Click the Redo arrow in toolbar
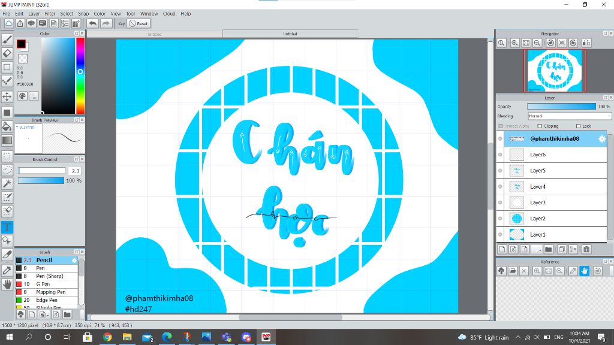This screenshot has width=614, height=345. pyautogui.click(x=106, y=23)
